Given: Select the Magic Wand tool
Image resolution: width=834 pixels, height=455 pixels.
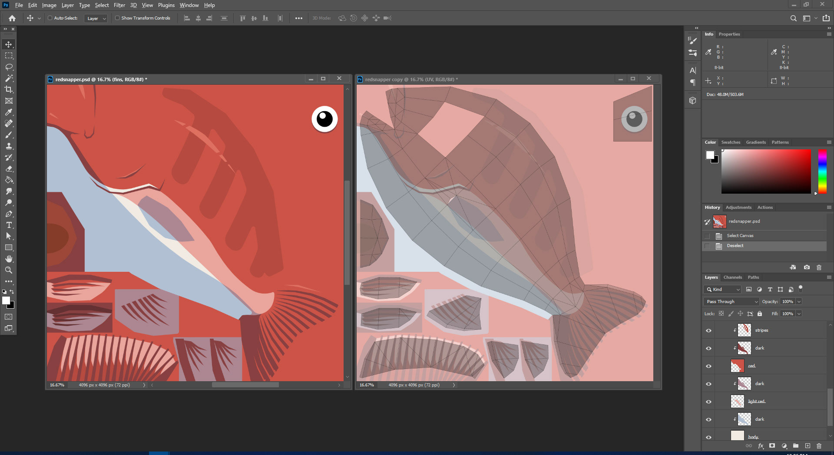Looking at the screenshot, I should [9, 78].
